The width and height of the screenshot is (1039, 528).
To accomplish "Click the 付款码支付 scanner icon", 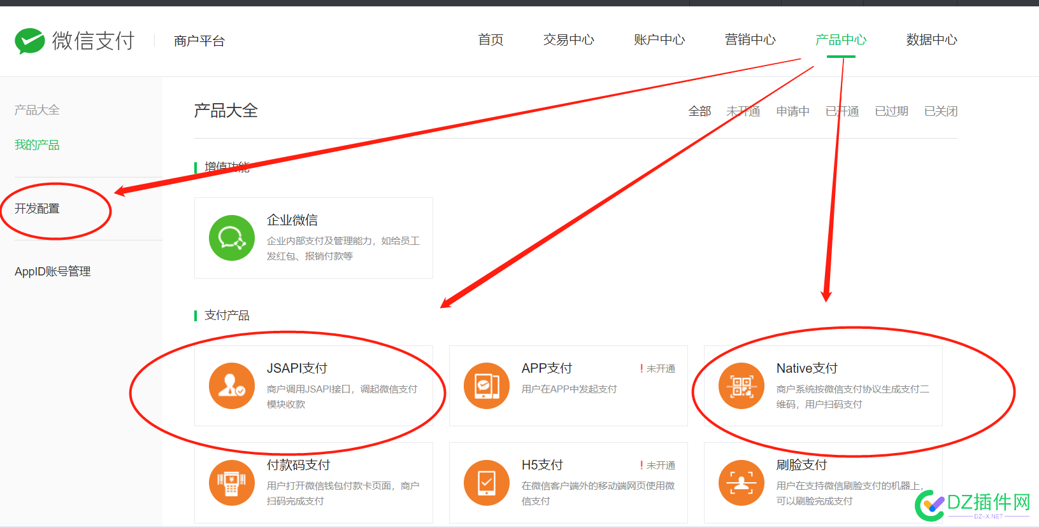I will point(232,483).
